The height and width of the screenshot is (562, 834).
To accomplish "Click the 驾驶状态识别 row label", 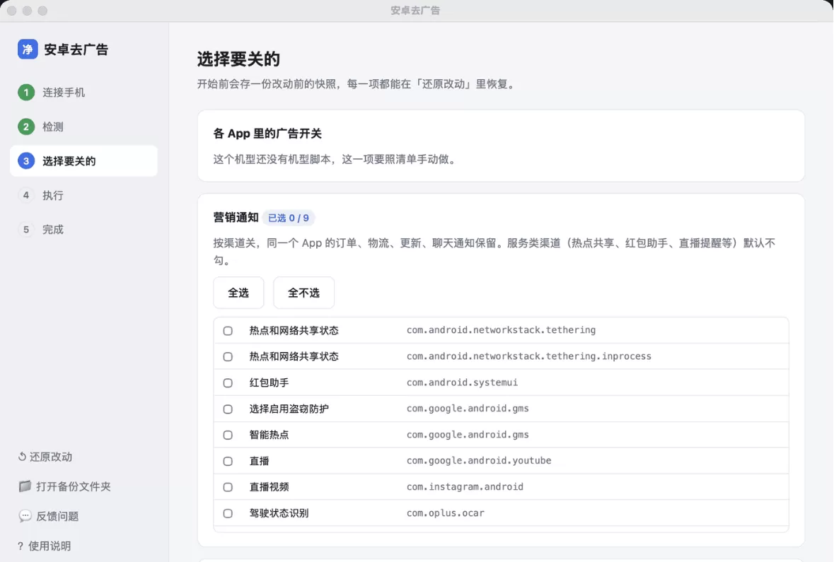I will click(279, 513).
